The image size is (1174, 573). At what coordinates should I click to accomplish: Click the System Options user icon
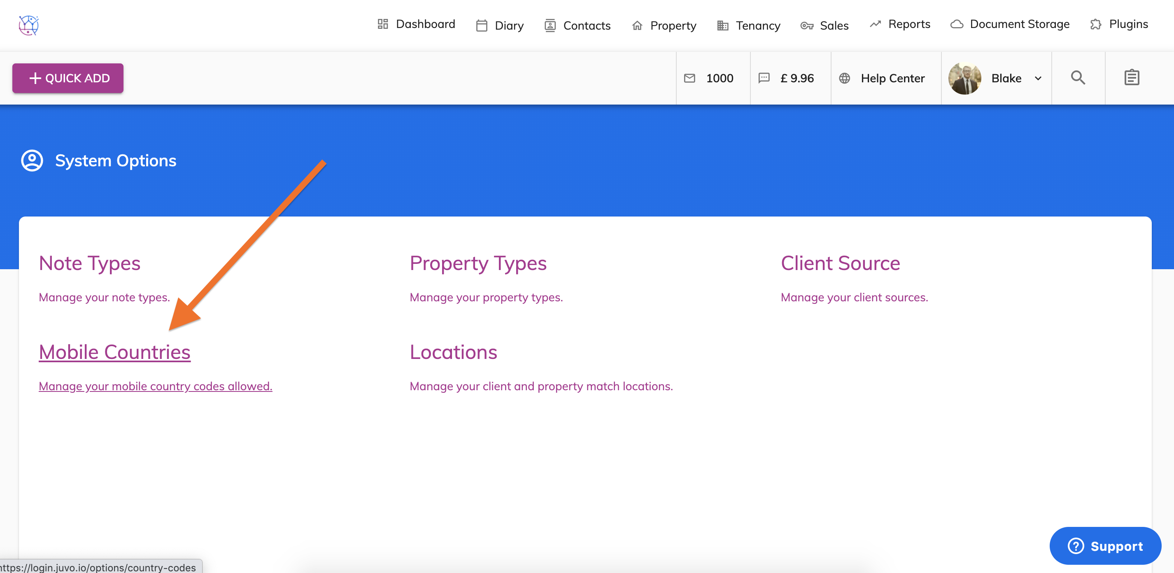[x=32, y=161]
